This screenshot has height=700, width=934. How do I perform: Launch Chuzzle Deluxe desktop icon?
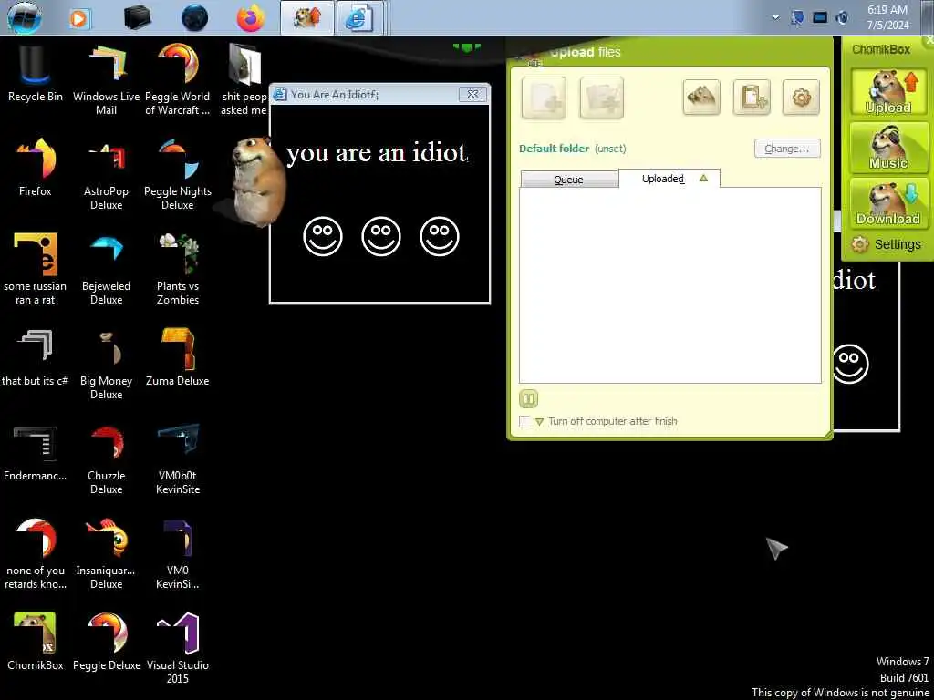tap(106, 458)
